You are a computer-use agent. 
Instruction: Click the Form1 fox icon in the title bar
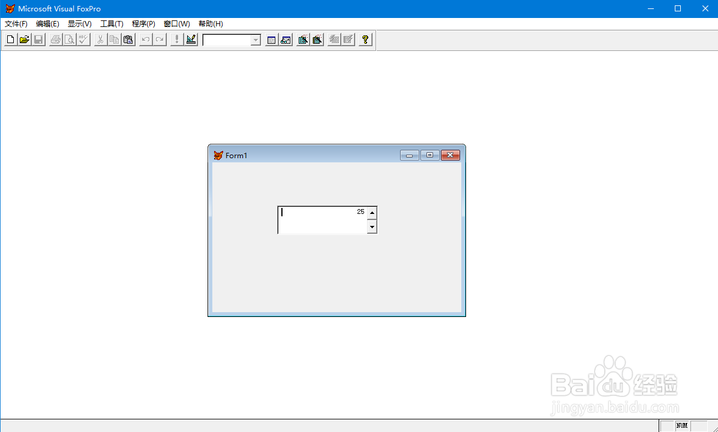click(x=218, y=156)
